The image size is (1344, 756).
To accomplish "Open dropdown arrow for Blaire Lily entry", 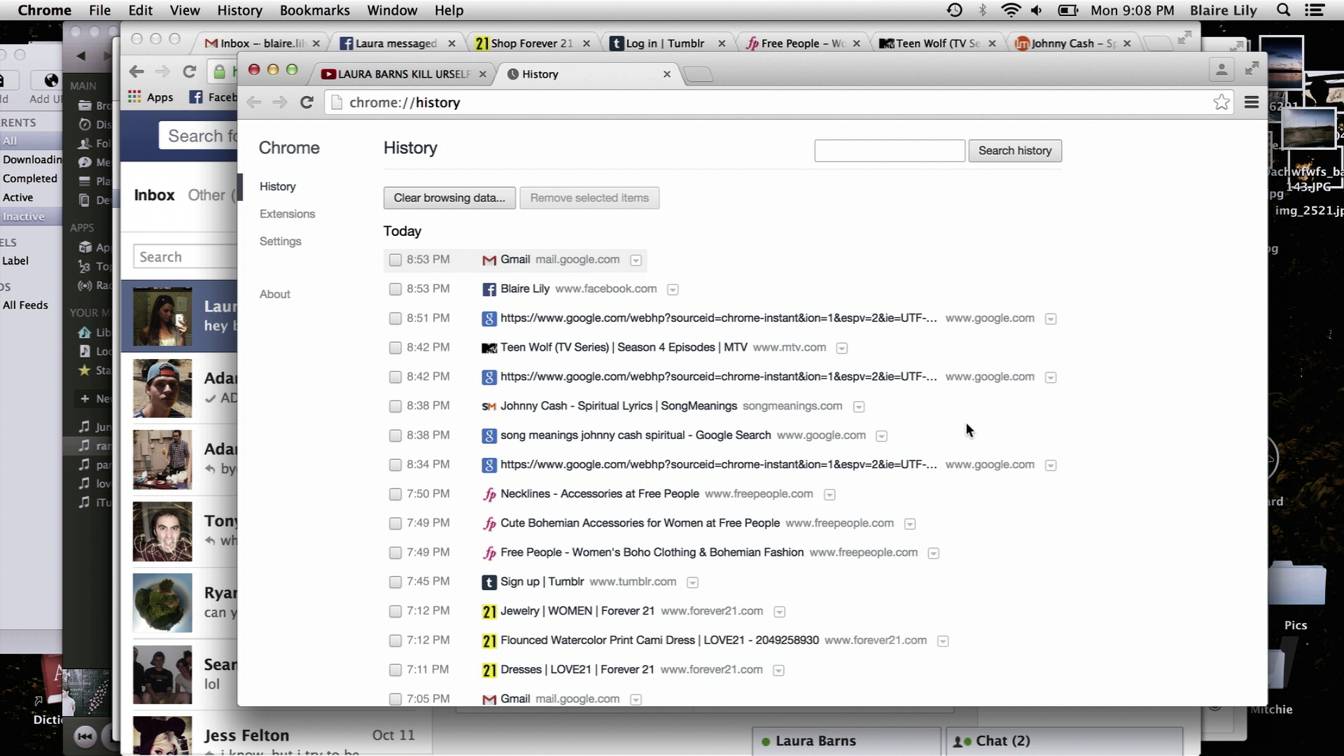I will (x=673, y=290).
